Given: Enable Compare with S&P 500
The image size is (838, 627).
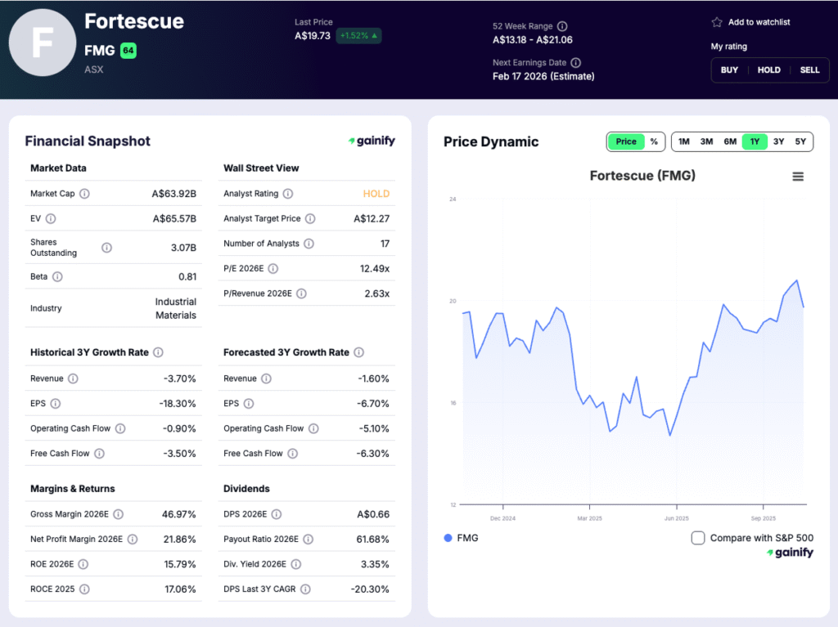Looking at the screenshot, I should pyautogui.click(x=698, y=538).
